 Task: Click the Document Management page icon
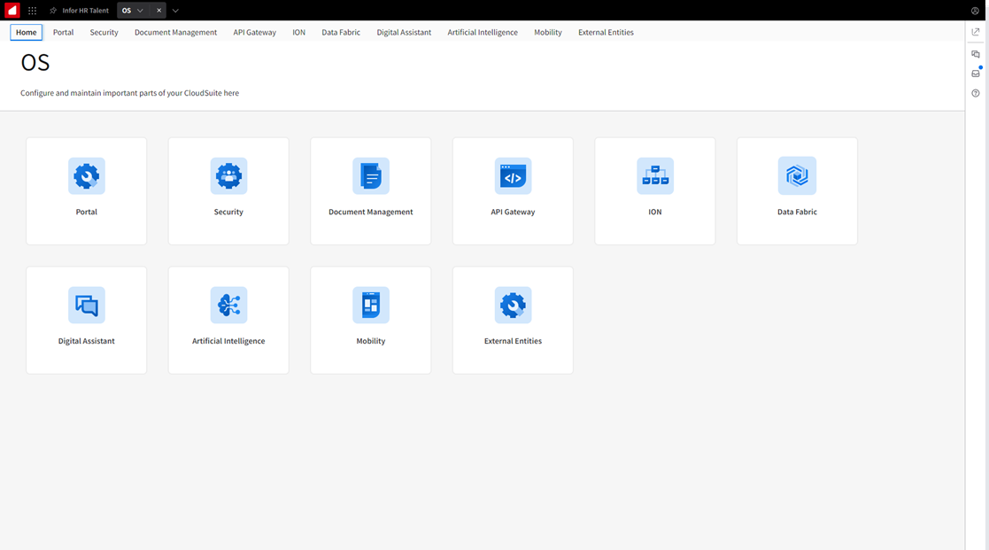[371, 176]
